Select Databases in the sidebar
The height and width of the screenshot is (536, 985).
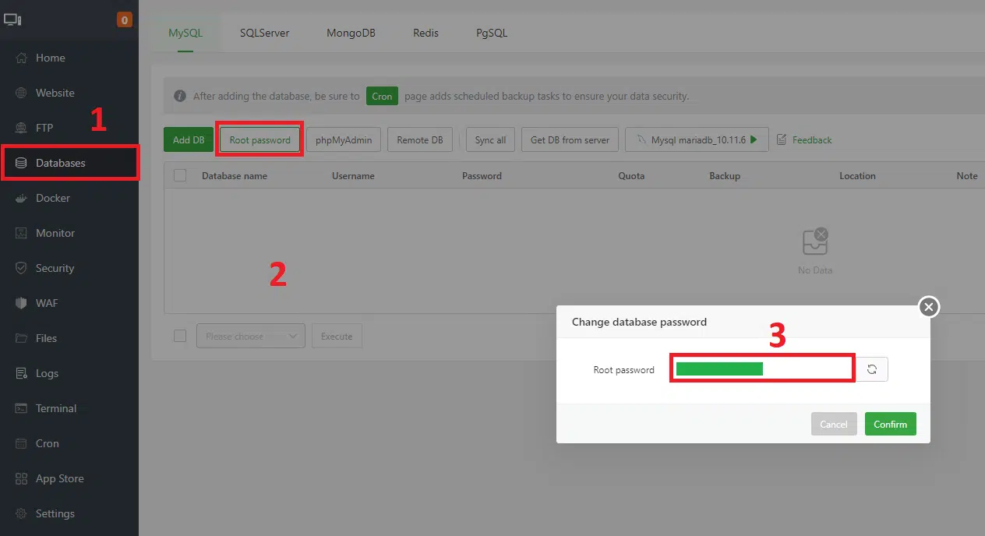pos(69,163)
